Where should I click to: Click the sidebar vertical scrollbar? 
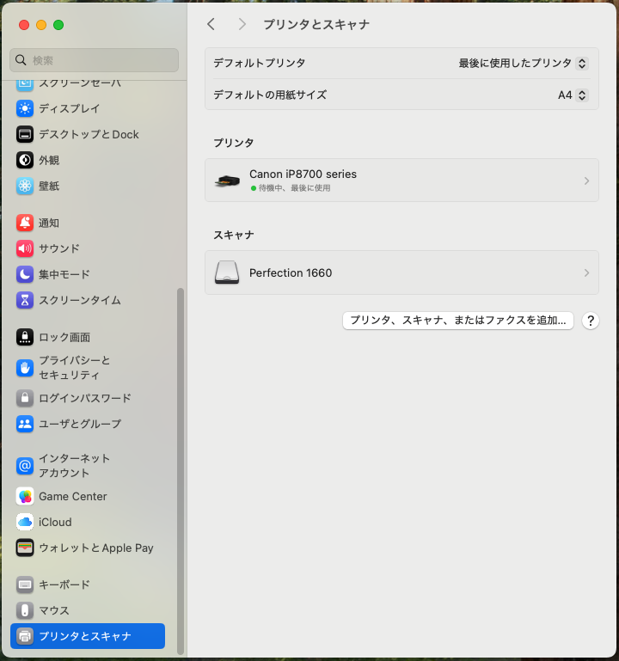tap(181, 471)
